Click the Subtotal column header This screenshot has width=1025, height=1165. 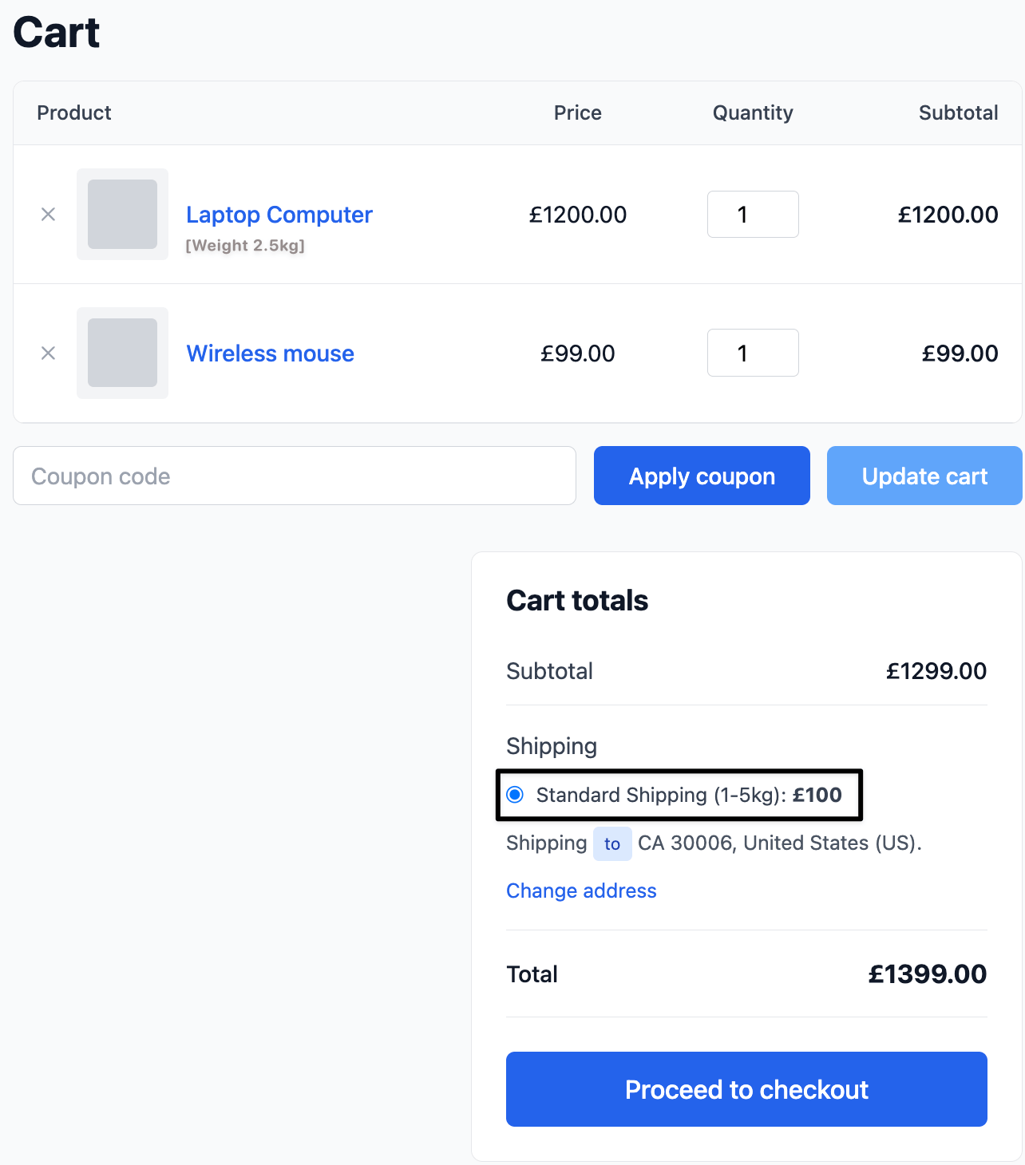click(958, 113)
